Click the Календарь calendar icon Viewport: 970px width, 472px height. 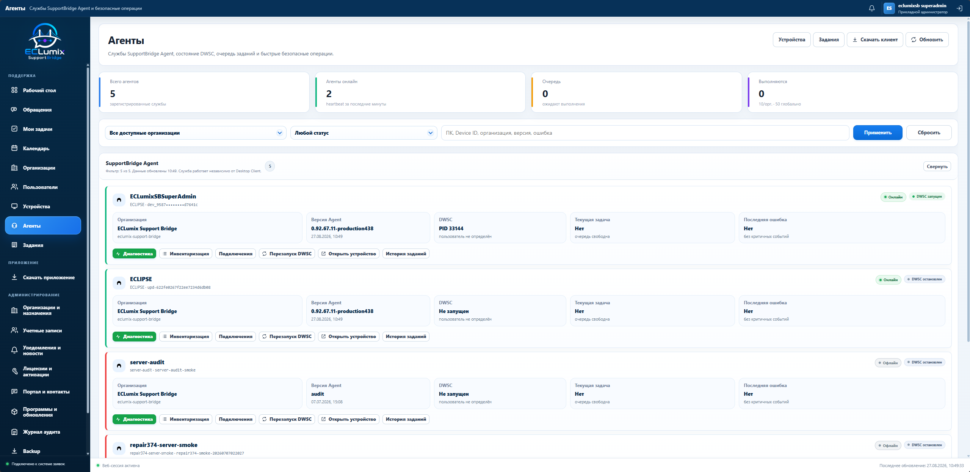pyautogui.click(x=14, y=148)
